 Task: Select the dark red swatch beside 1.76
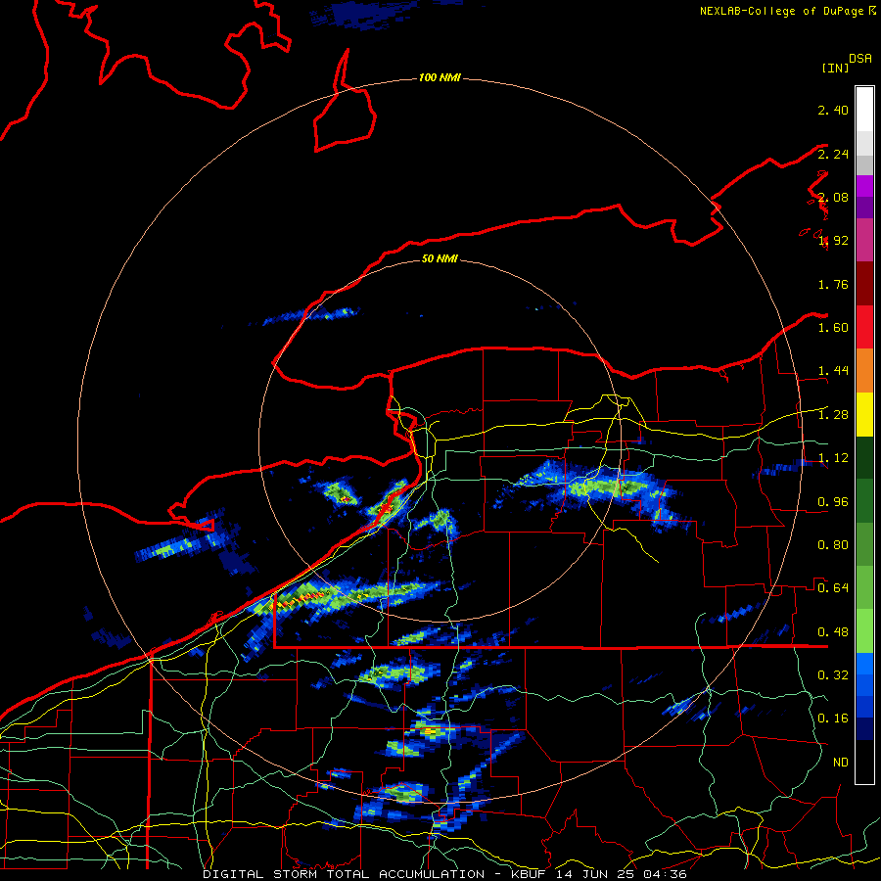pos(864,284)
